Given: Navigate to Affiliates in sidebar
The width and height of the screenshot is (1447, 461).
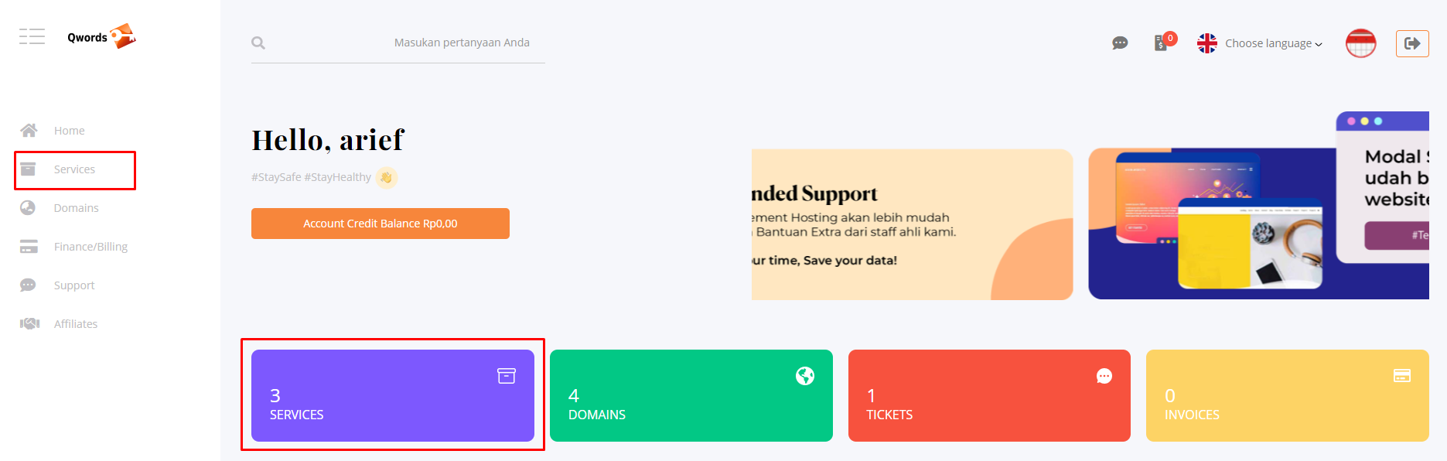Looking at the screenshot, I should (76, 324).
